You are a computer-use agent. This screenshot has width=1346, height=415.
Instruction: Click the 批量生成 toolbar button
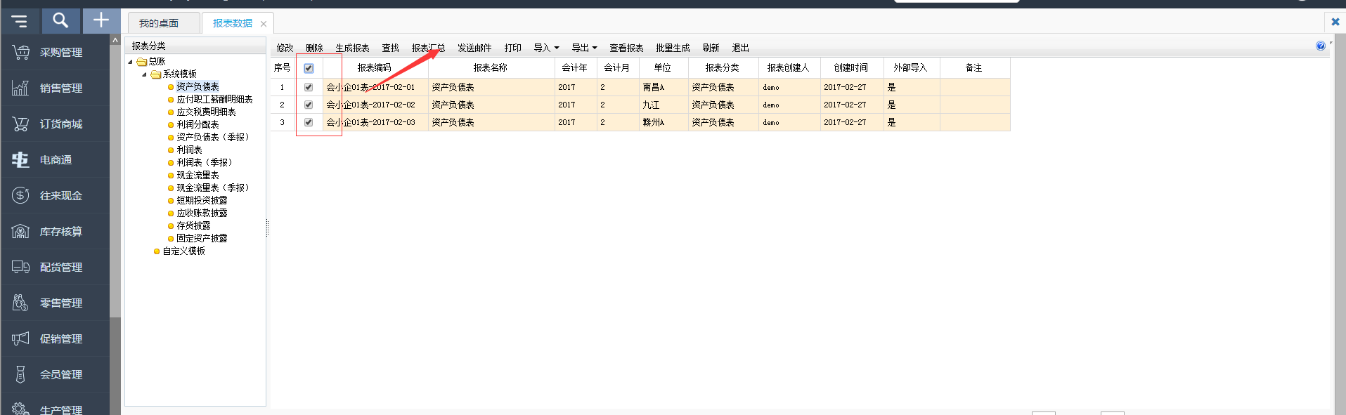click(x=673, y=48)
